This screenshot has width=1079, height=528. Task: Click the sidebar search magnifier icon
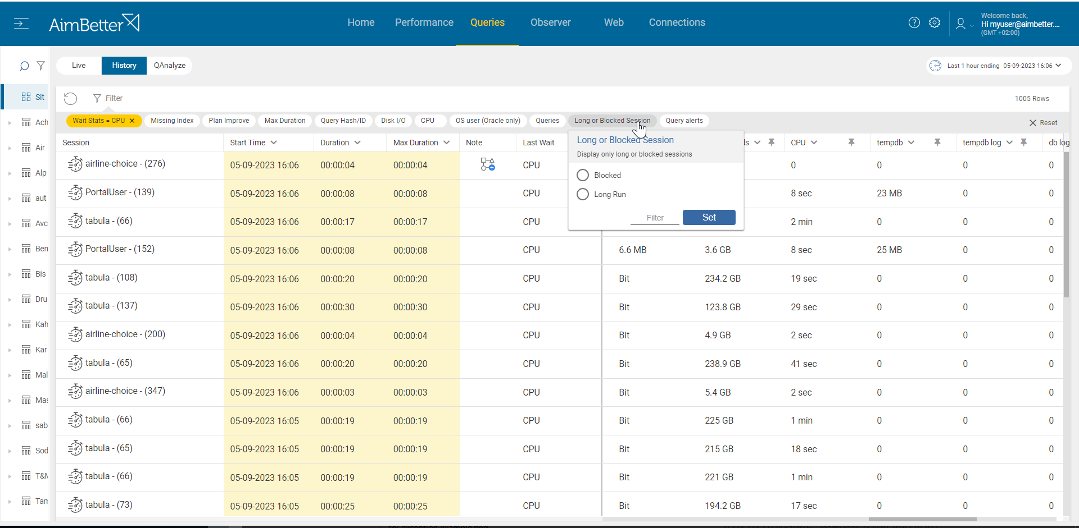coord(24,66)
